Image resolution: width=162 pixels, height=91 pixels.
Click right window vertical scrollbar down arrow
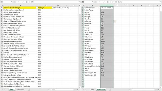pyautogui.click(x=161, y=87)
